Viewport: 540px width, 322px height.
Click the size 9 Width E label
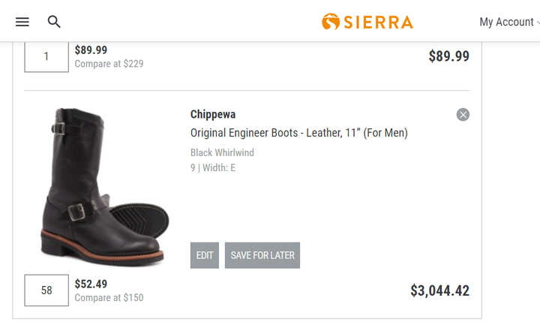tap(213, 168)
